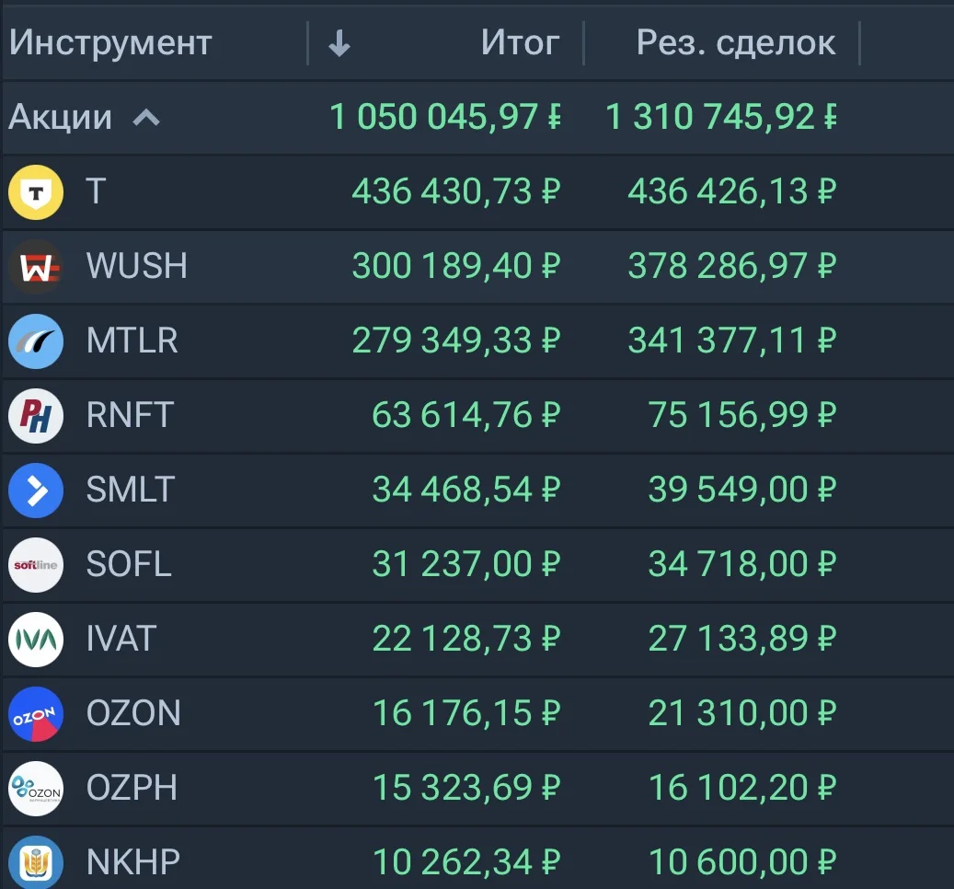This screenshot has width=954, height=889.
Task: Click the OZON logo icon
Action: pos(36,714)
